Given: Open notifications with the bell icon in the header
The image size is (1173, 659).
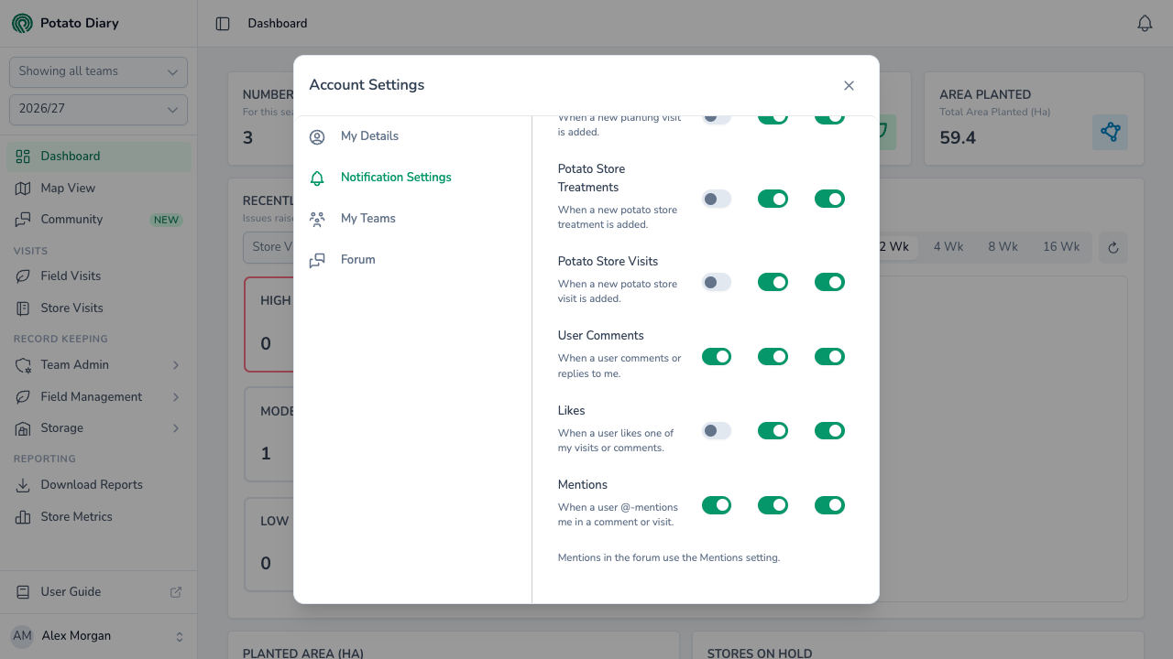Looking at the screenshot, I should pos(1145,24).
